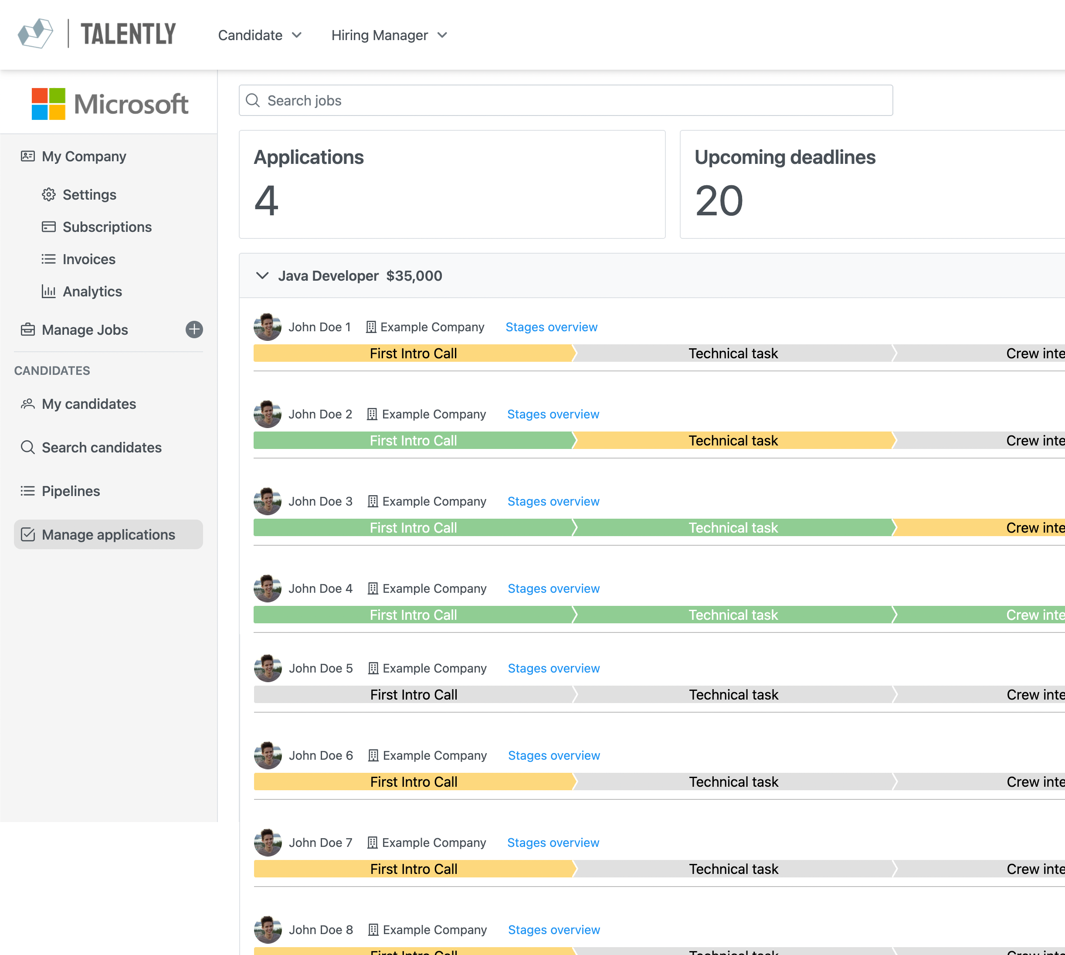Click the Pipelines list icon
Image resolution: width=1065 pixels, height=955 pixels.
pyautogui.click(x=28, y=491)
